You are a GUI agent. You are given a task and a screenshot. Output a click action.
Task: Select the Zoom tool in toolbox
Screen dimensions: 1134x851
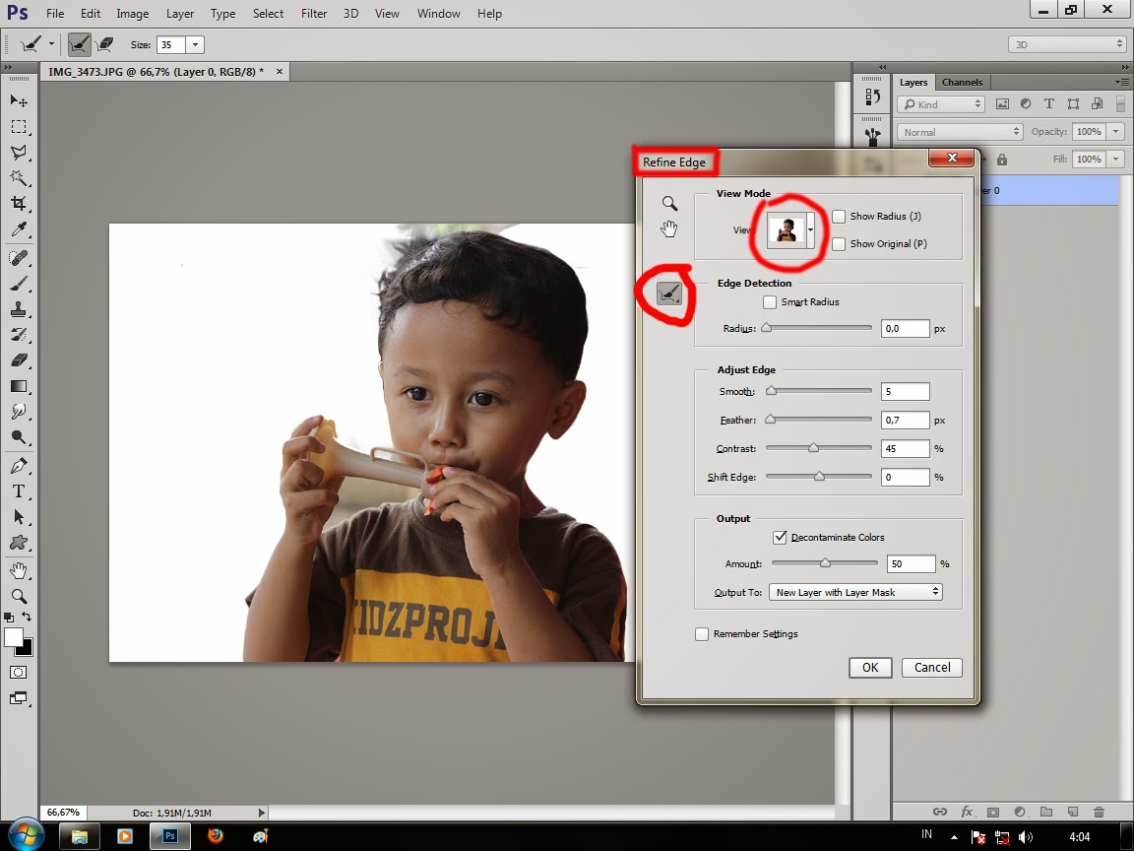19,596
